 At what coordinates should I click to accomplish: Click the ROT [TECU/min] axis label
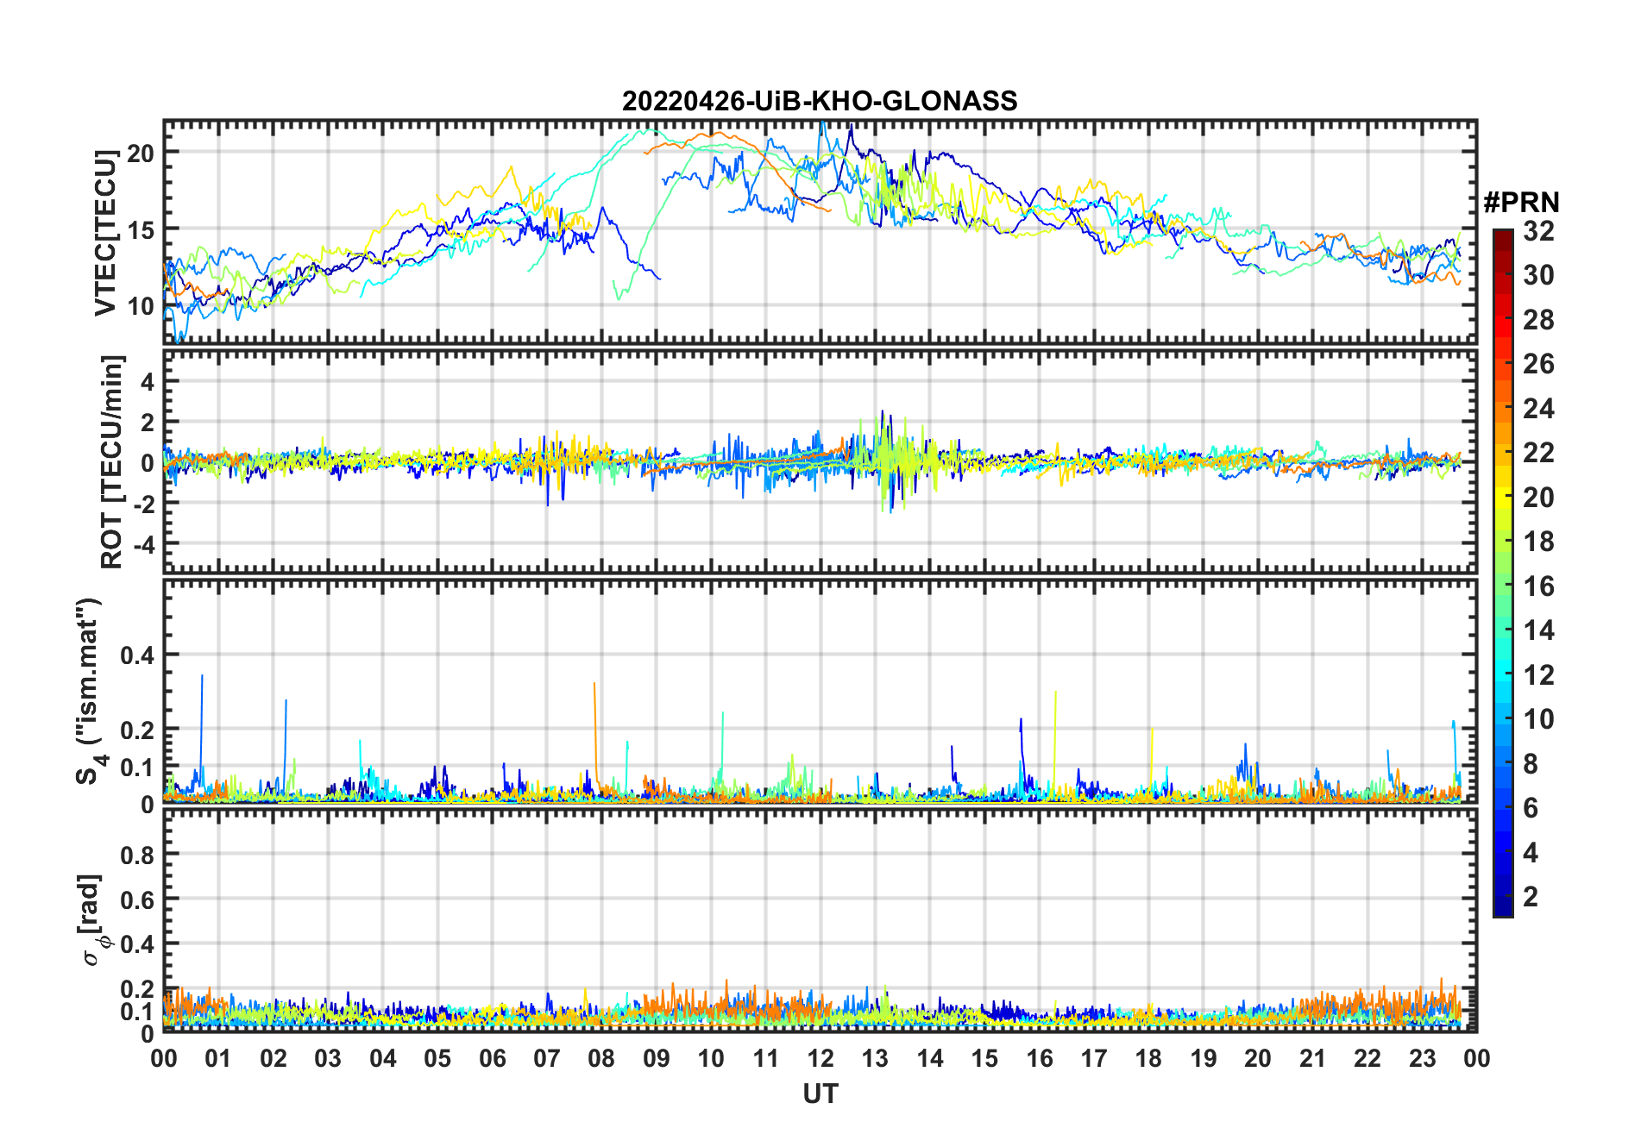pos(112,462)
